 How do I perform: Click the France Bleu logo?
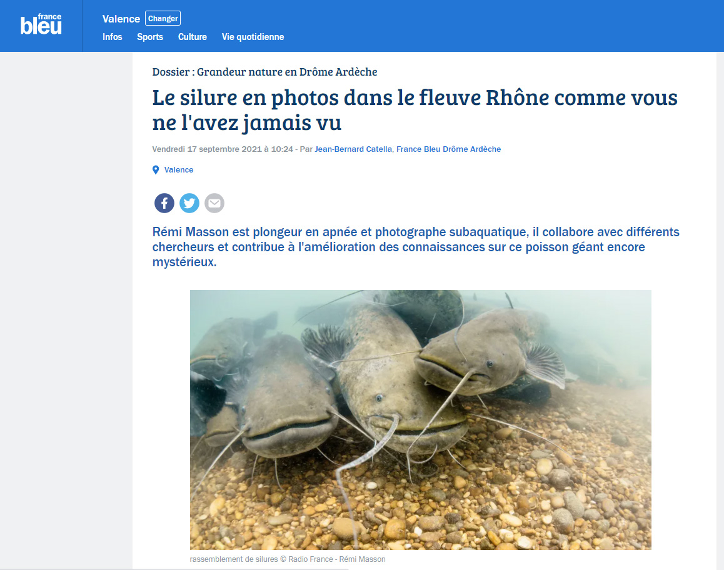click(x=41, y=24)
